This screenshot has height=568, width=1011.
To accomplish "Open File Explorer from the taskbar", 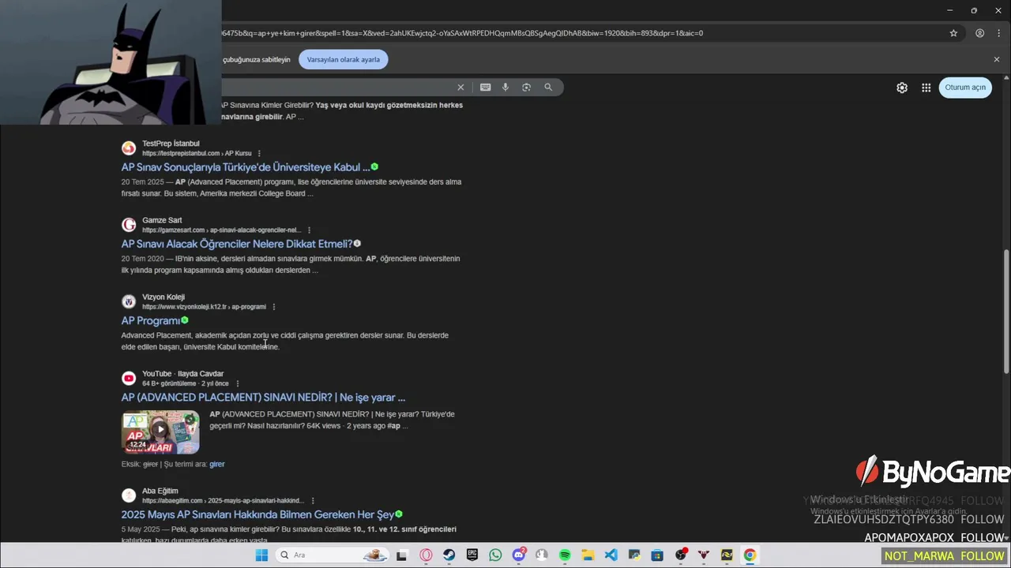I will (588, 555).
